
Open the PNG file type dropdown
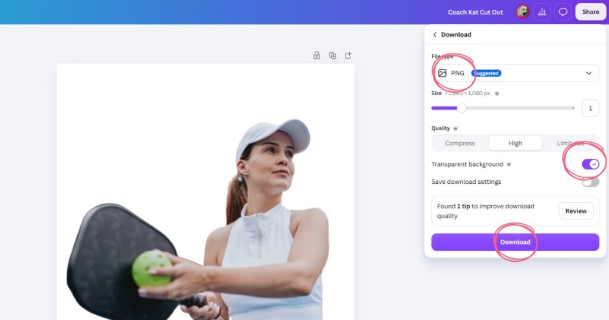coord(515,73)
